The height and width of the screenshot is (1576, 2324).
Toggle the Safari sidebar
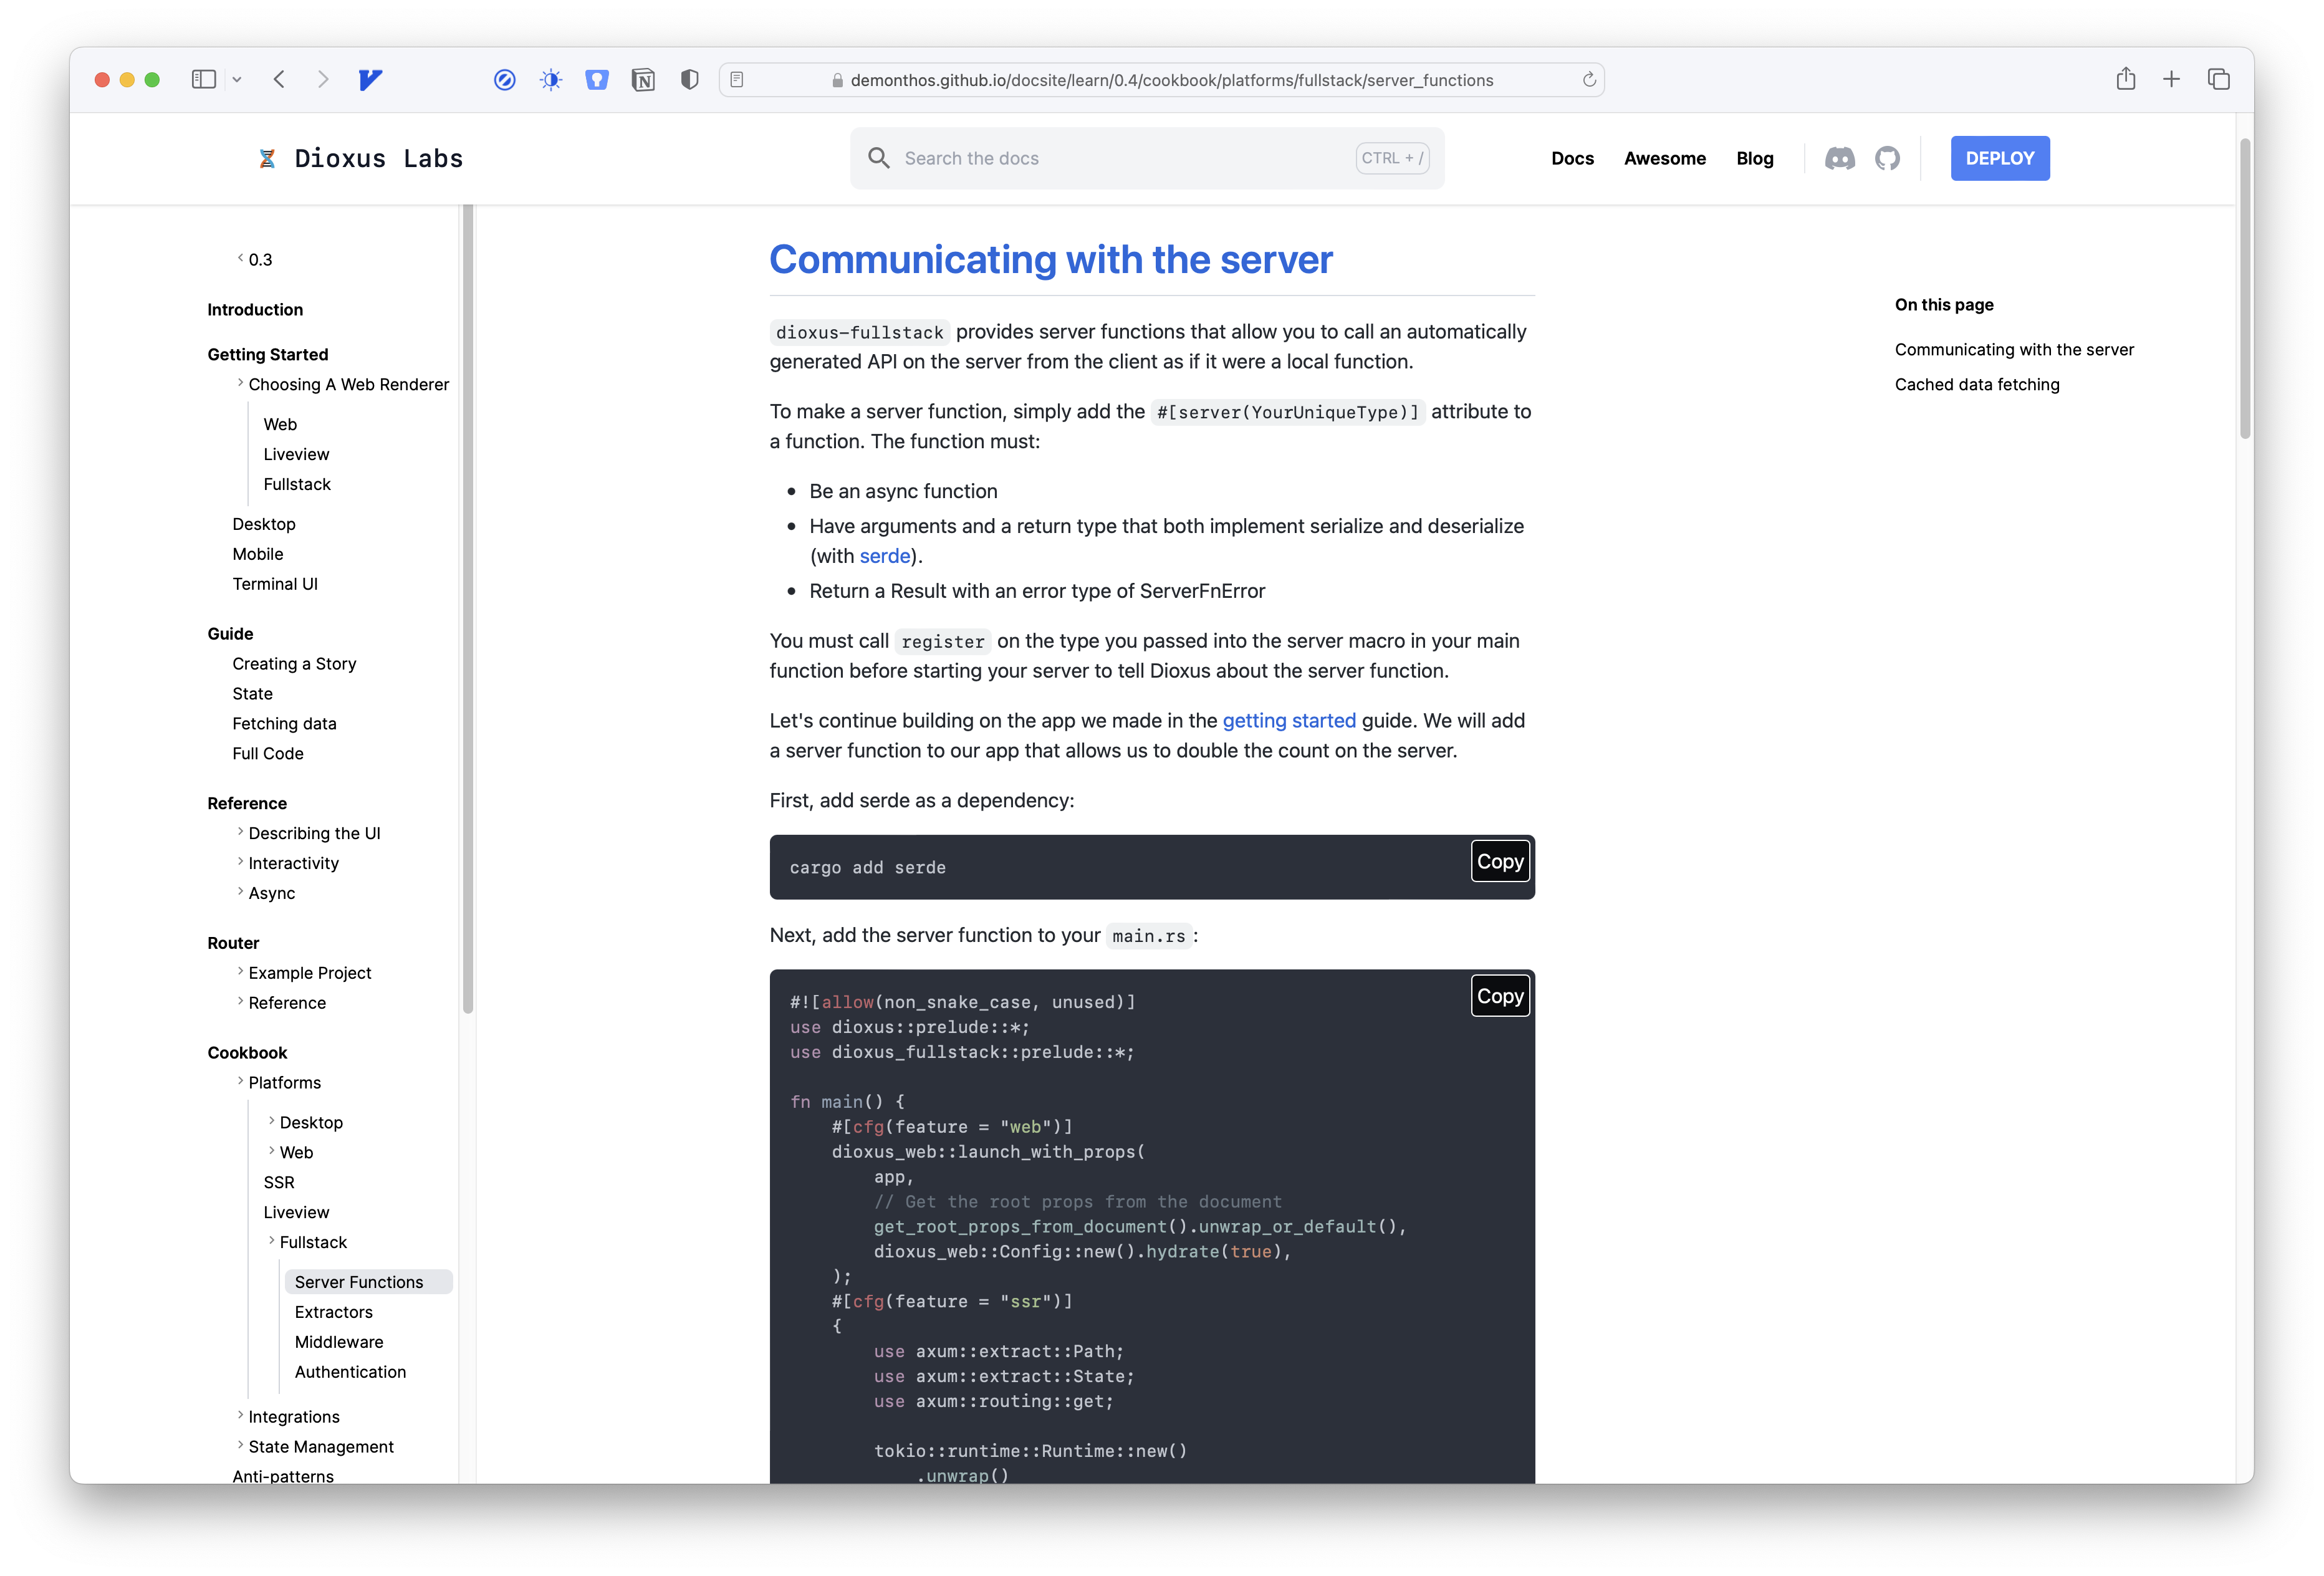point(204,80)
